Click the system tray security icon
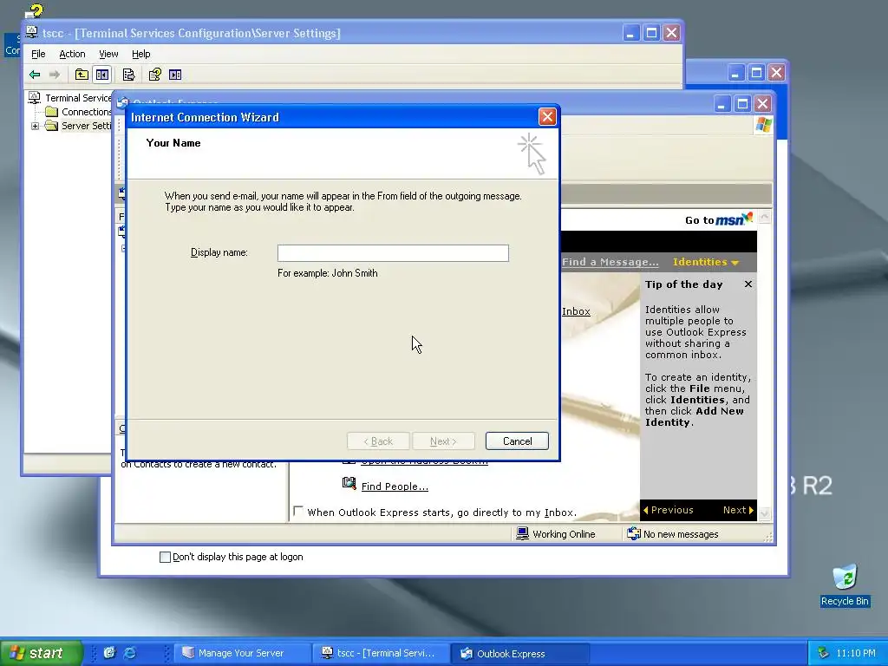Screen dimensions: 888x666 [x=823, y=653]
